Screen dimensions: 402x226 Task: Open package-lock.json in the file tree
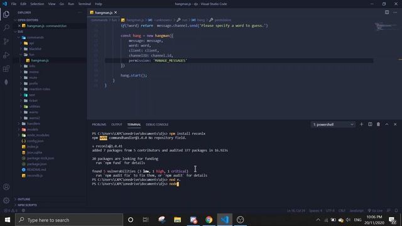pos(40,158)
